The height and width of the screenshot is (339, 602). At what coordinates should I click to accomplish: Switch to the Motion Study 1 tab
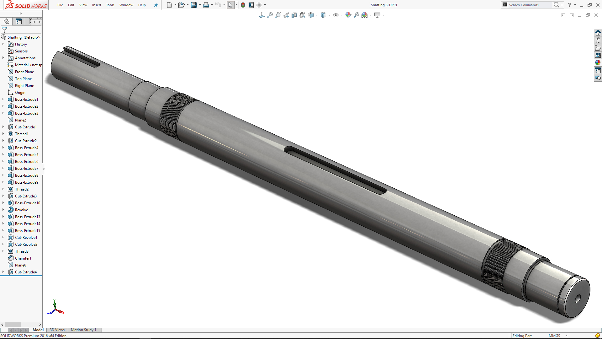click(83, 330)
